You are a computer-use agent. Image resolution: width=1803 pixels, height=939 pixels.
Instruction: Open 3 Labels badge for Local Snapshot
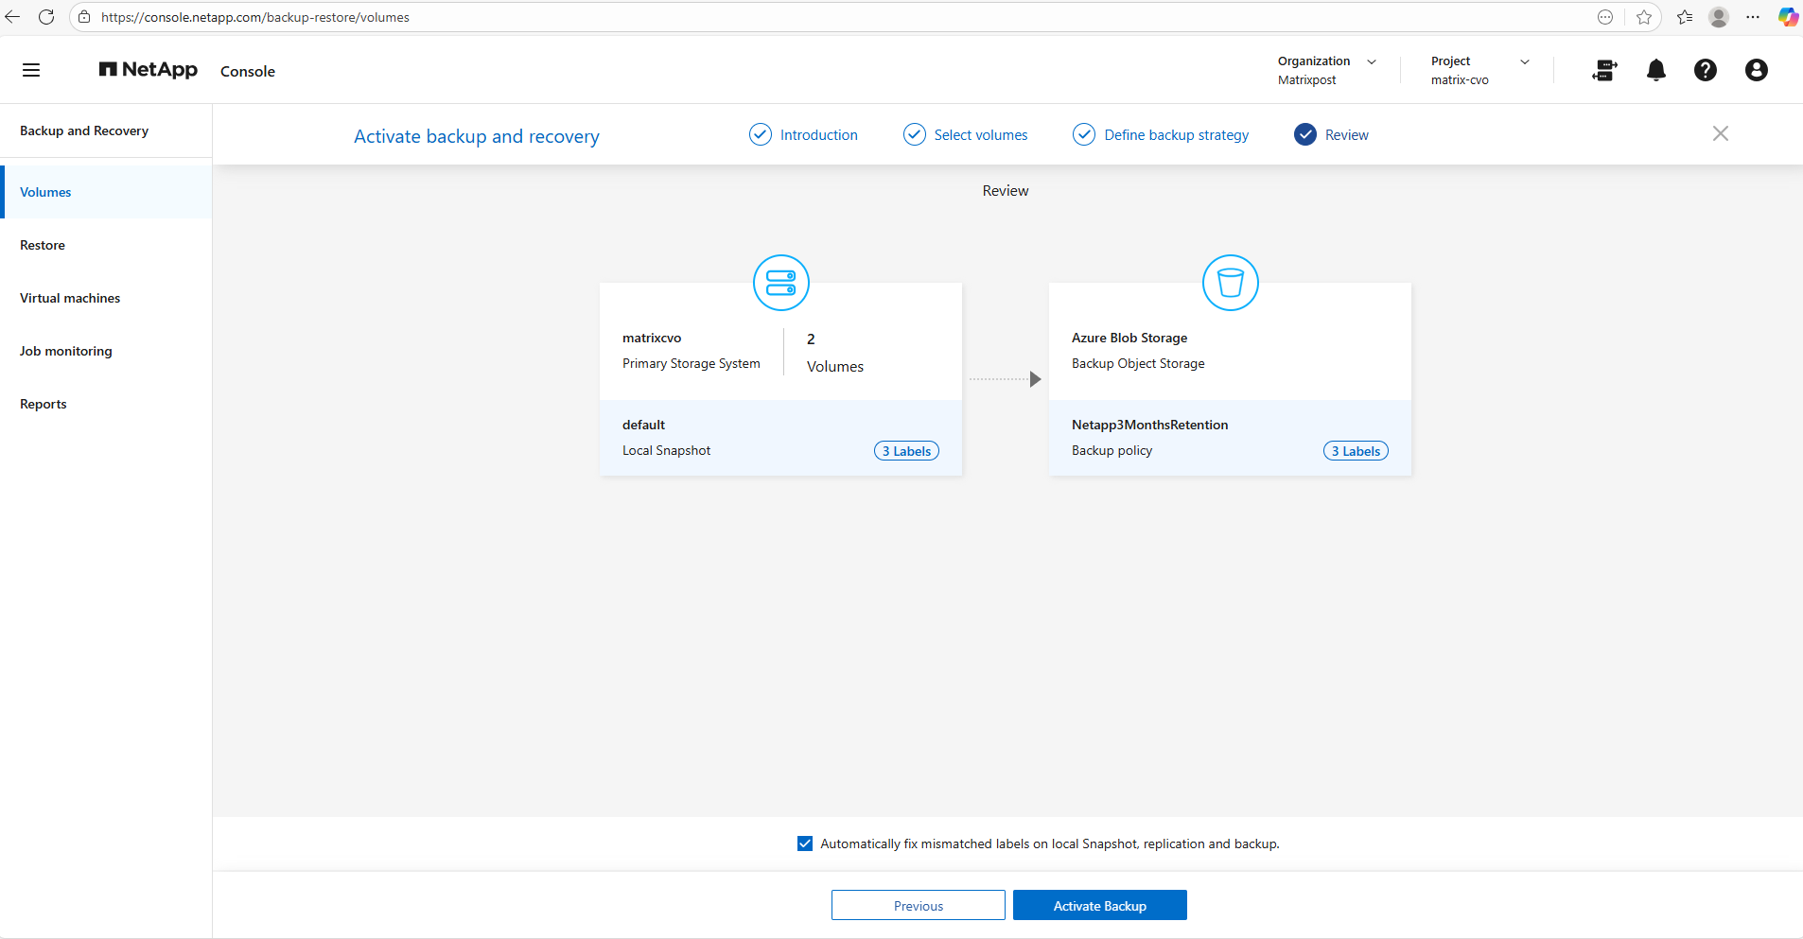(x=905, y=451)
